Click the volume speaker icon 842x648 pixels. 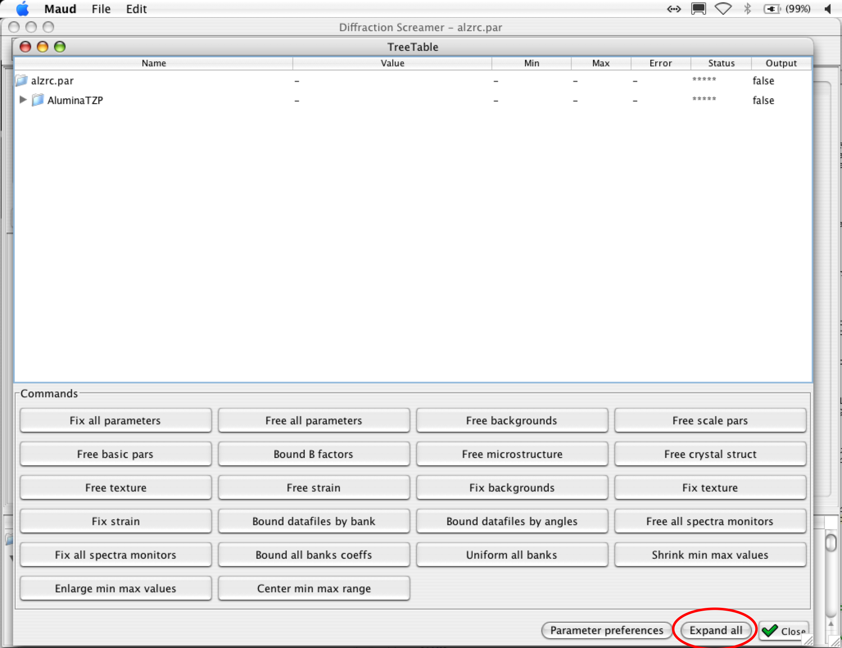828,9
